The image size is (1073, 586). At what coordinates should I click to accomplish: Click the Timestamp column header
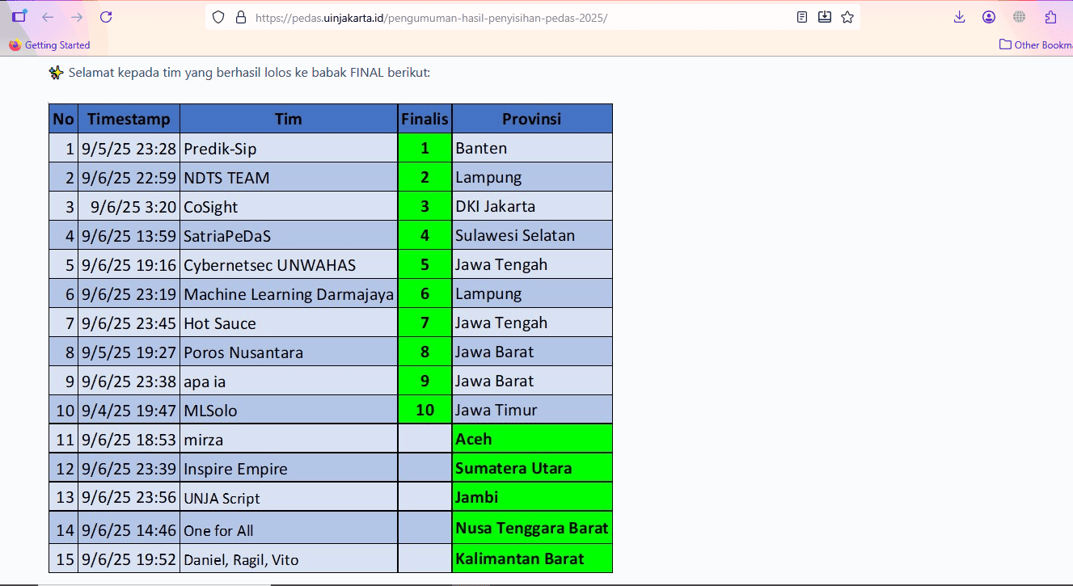click(129, 119)
